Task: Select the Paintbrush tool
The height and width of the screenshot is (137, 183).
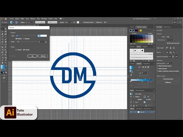Action: pos(6,39)
